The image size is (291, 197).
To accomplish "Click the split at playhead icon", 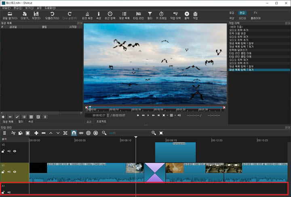I will pyautogui.click(x=65, y=133).
